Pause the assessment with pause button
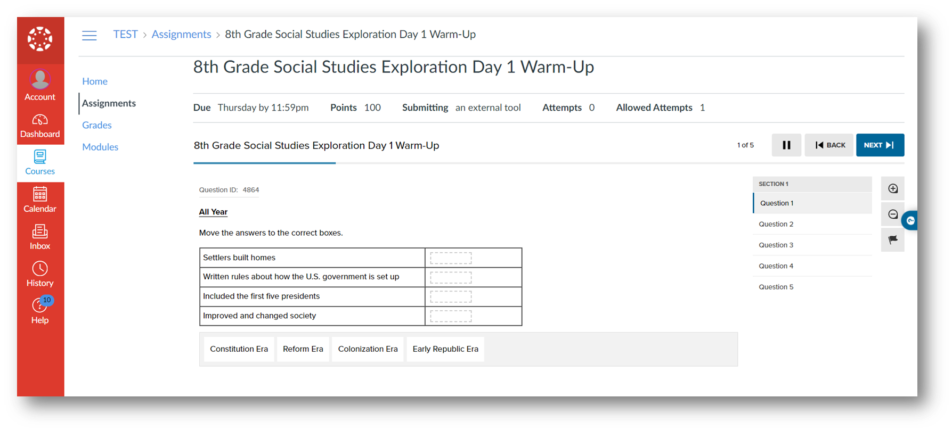 (x=786, y=145)
